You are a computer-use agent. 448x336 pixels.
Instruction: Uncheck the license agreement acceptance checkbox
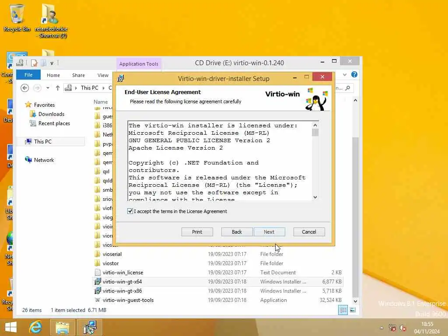tap(130, 211)
